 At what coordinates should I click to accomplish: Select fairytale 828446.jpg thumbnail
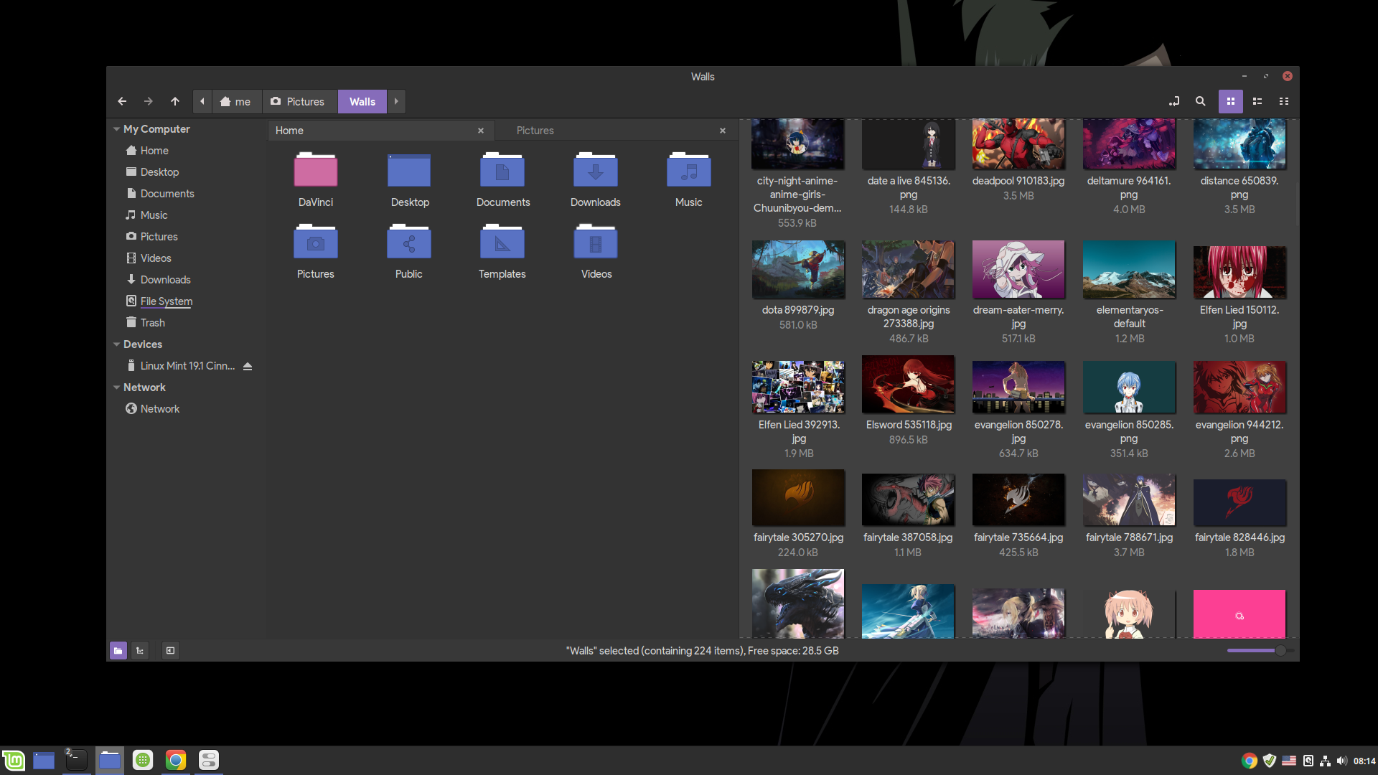point(1239,502)
